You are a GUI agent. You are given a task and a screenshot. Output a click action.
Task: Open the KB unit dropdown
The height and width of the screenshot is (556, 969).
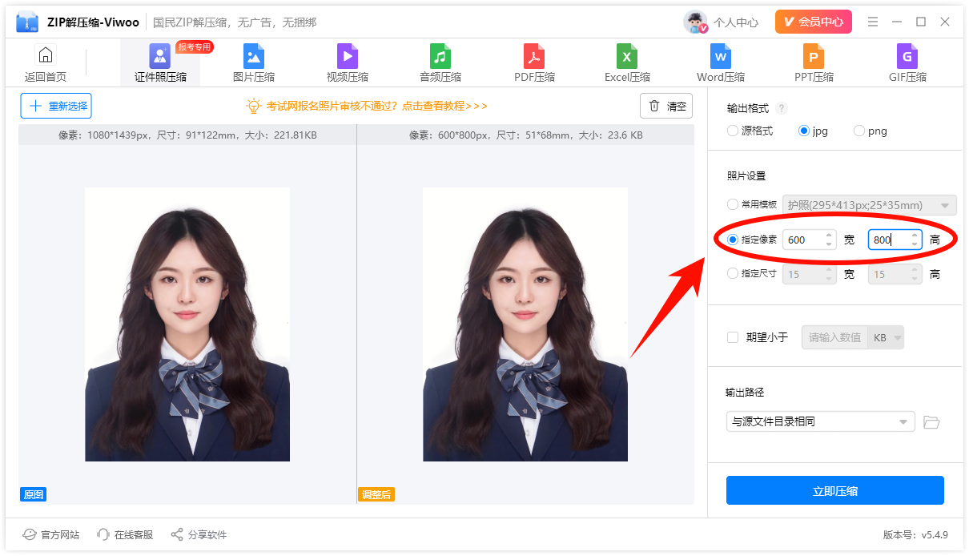[887, 337]
